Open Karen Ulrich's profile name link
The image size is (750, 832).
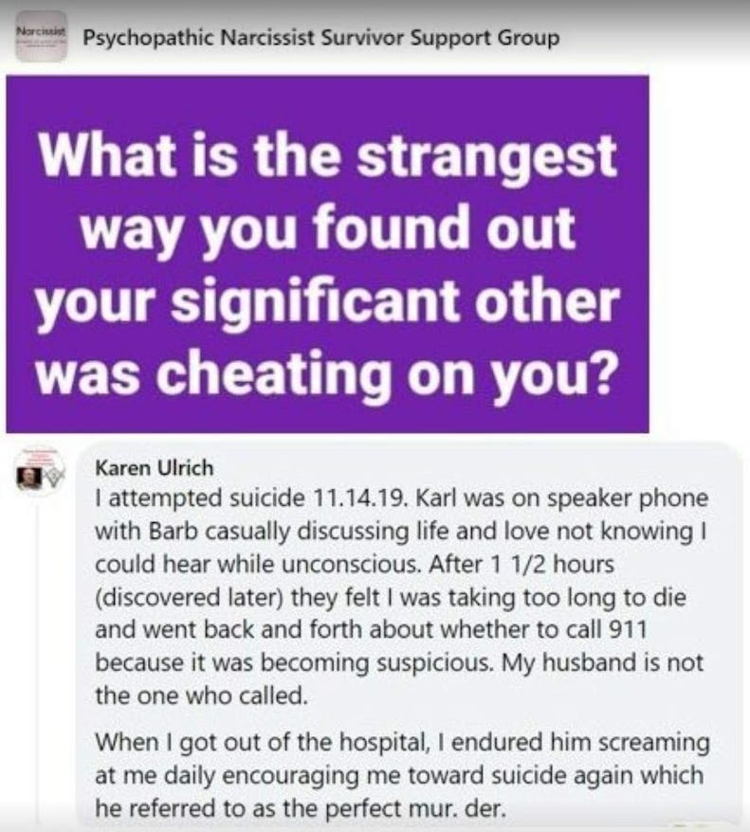[x=154, y=468]
